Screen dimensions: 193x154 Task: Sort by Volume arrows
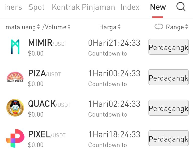[69, 27]
